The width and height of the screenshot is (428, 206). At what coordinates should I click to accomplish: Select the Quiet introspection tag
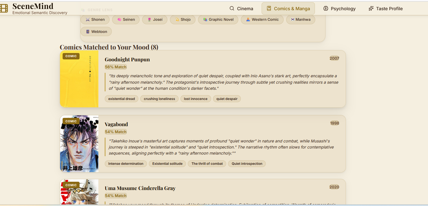(247, 164)
